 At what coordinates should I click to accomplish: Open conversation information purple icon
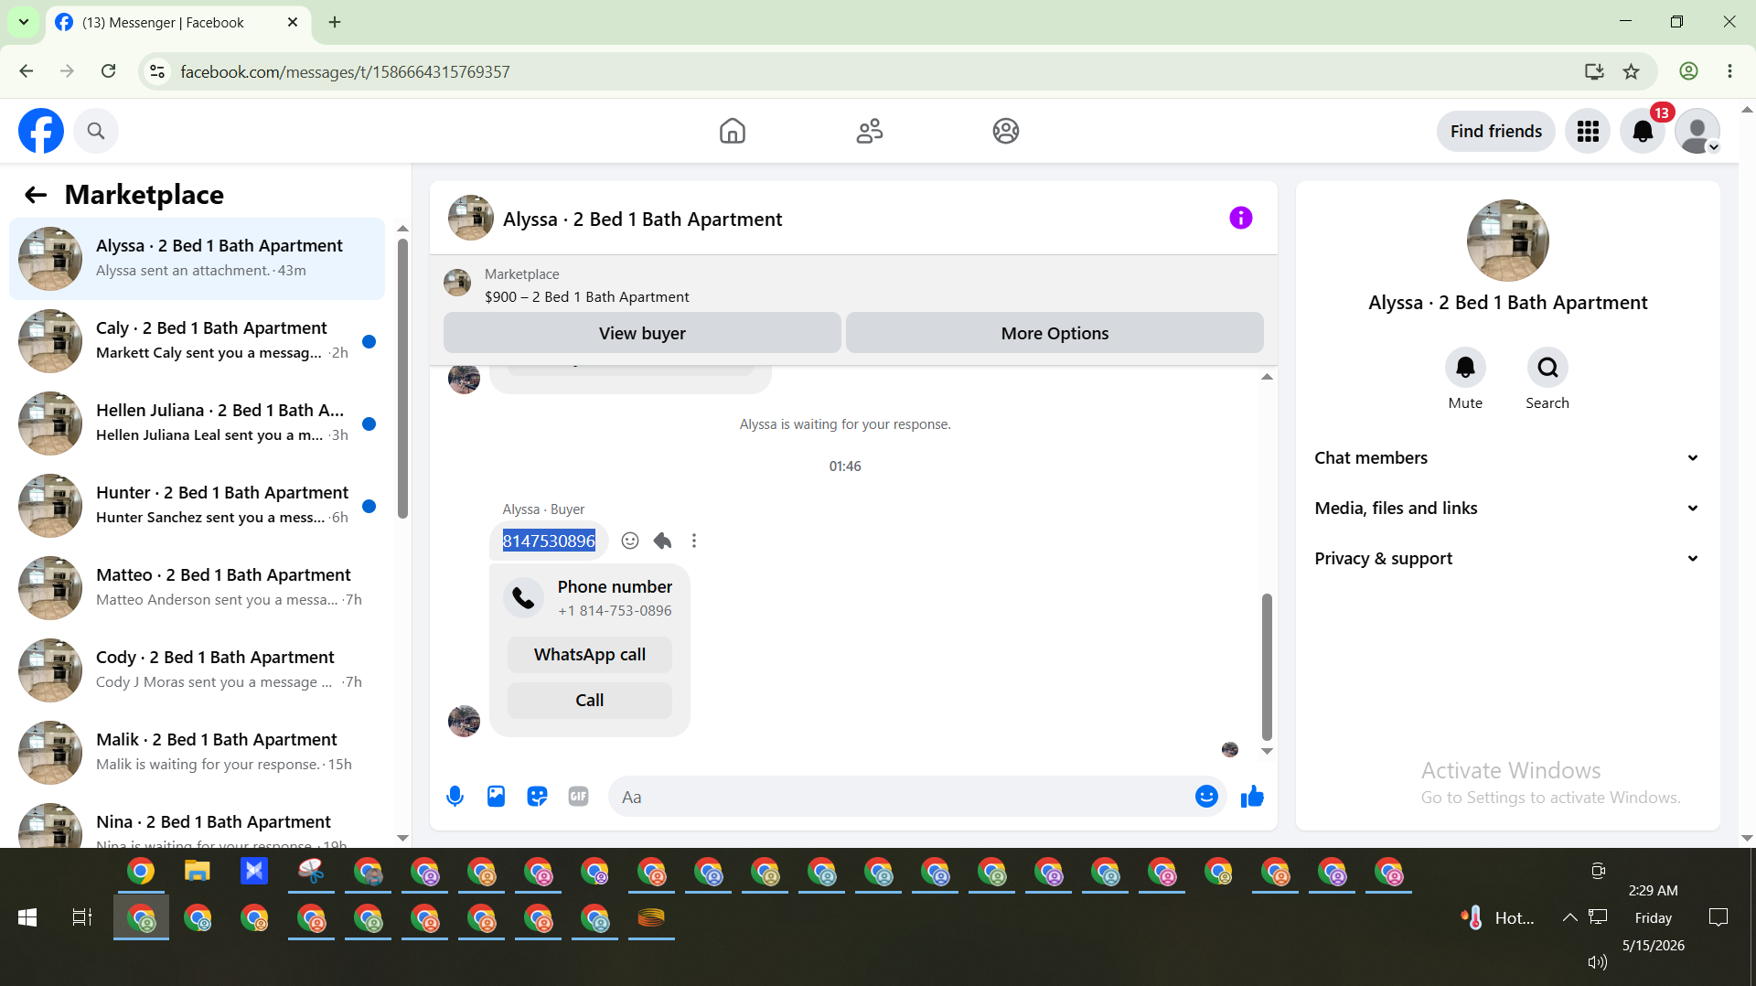(x=1240, y=218)
